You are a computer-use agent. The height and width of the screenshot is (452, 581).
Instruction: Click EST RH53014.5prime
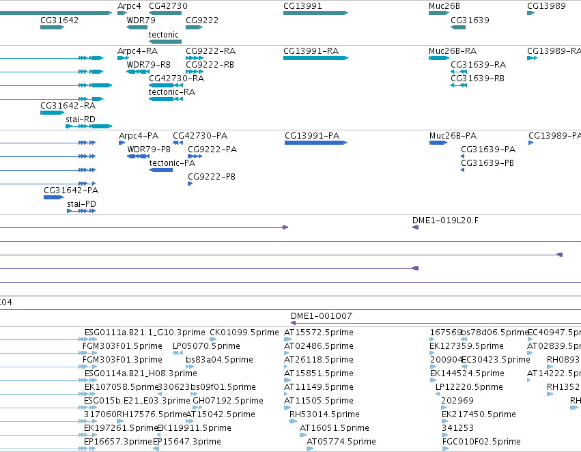324,414
